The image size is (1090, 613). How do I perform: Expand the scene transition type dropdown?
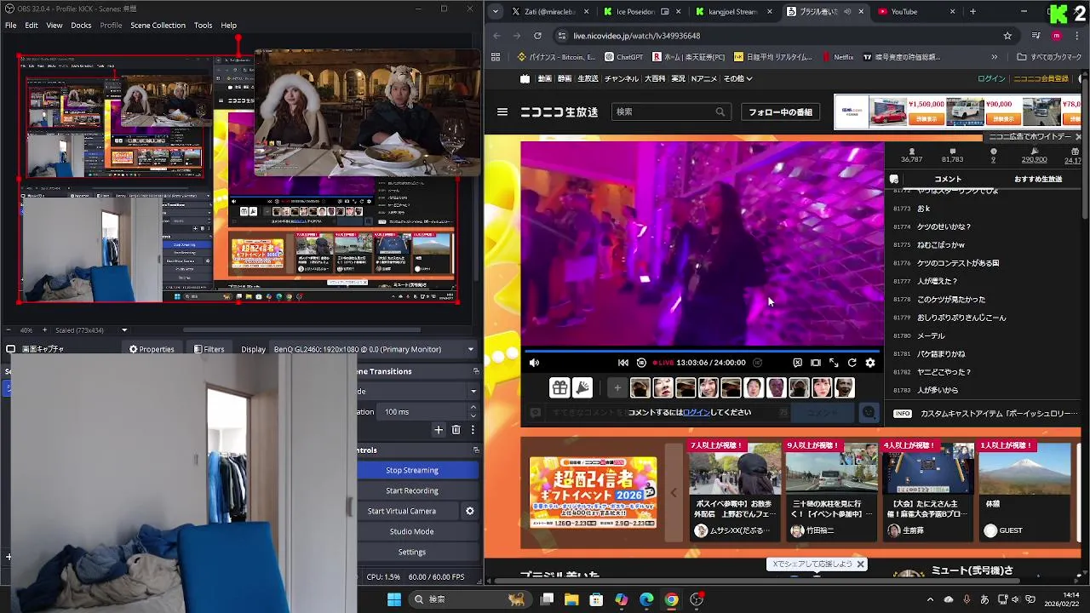coord(473,392)
